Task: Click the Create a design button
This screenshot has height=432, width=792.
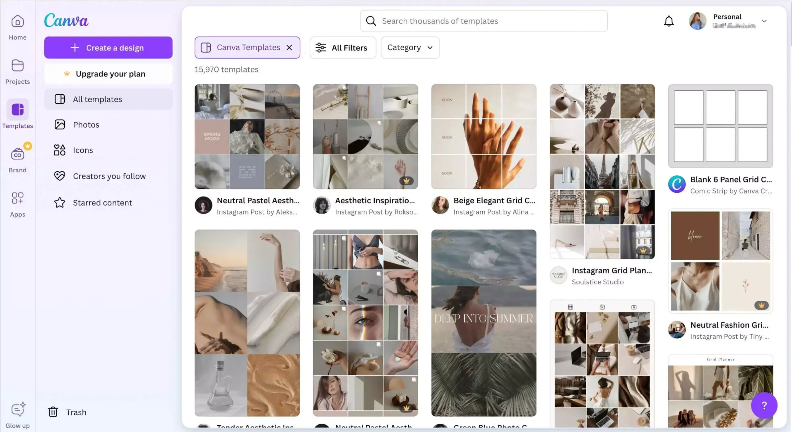Action: point(108,48)
